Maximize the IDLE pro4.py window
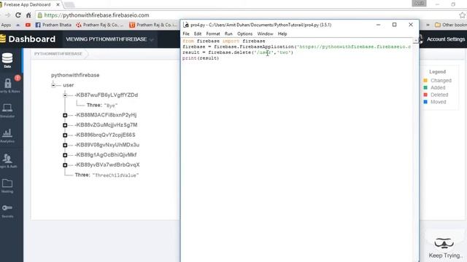 tap(394, 25)
